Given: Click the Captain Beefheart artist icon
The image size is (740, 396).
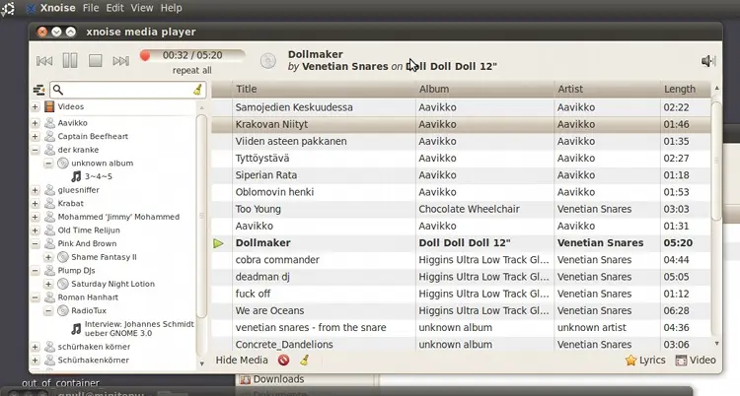Looking at the screenshot, I should (x=49, y=136).
